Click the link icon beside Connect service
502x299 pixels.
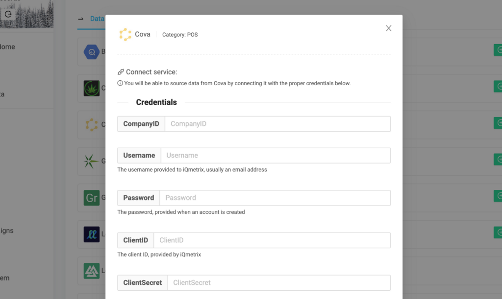121,72
